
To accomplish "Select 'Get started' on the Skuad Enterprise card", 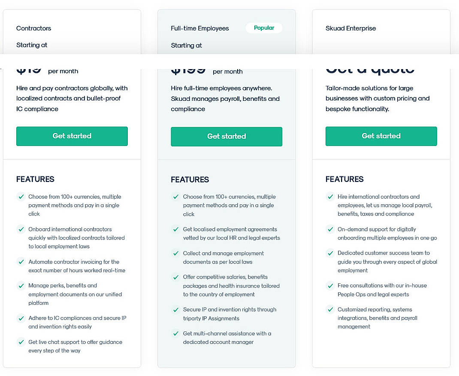I will (381, 136).
